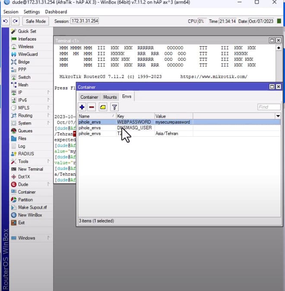The width and height of the screenshot is (285, 291).
Task: Open the Files menu
Action: pos(22,138)
